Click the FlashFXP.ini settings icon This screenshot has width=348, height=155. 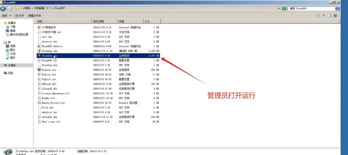[x=39, y=60]
